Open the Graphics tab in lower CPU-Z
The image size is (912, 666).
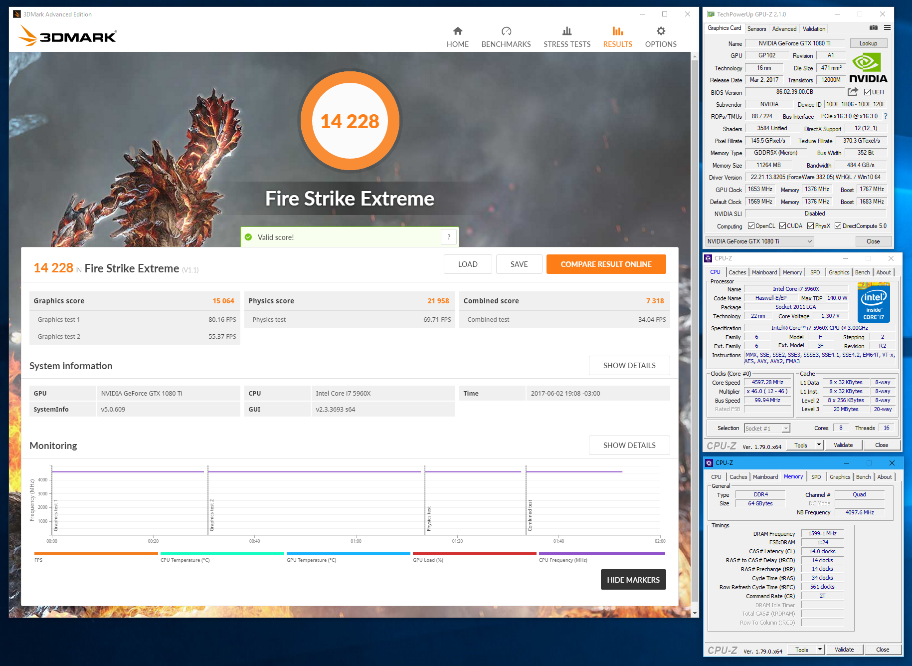[840, 477]
